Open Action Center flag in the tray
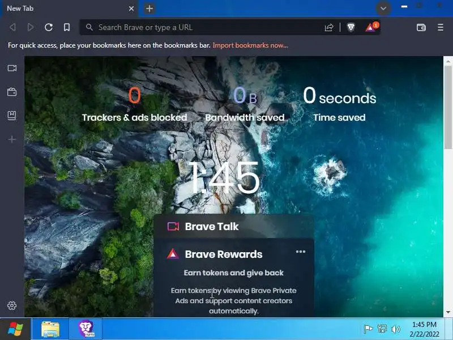Screen dimensions: 453x340 click(367, 329)
